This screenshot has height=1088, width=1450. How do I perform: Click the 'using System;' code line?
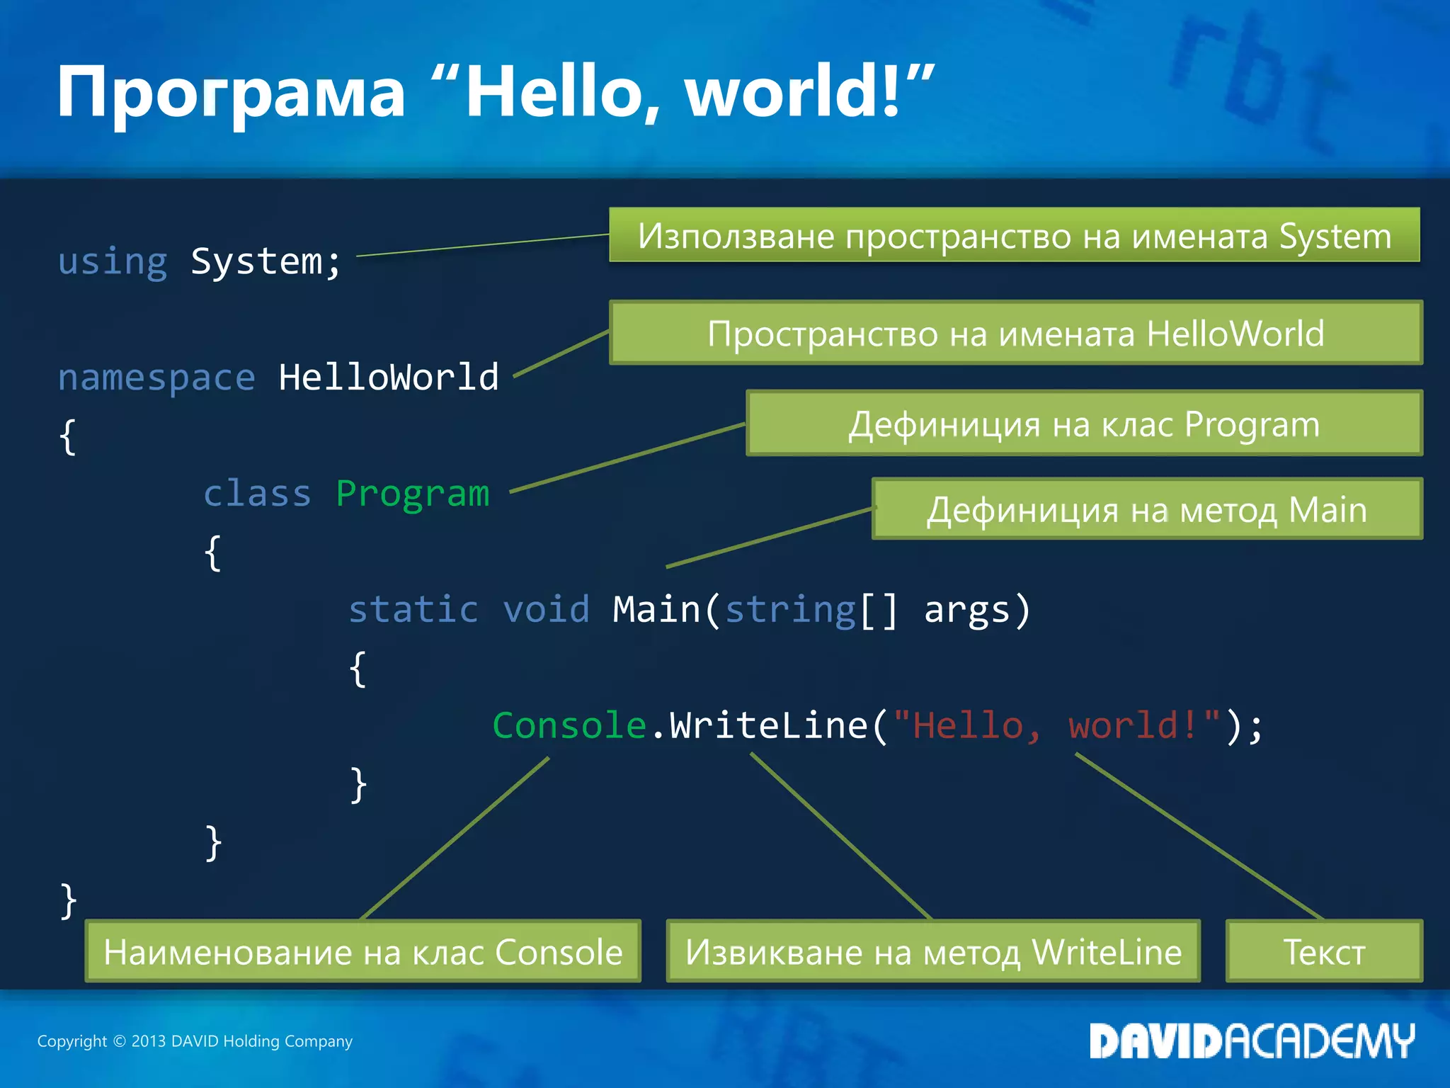click(x=200, y=262)
